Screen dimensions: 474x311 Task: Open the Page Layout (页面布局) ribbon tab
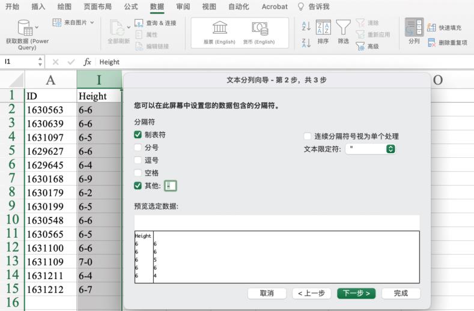pyautogui.click(x=97, y=7)
